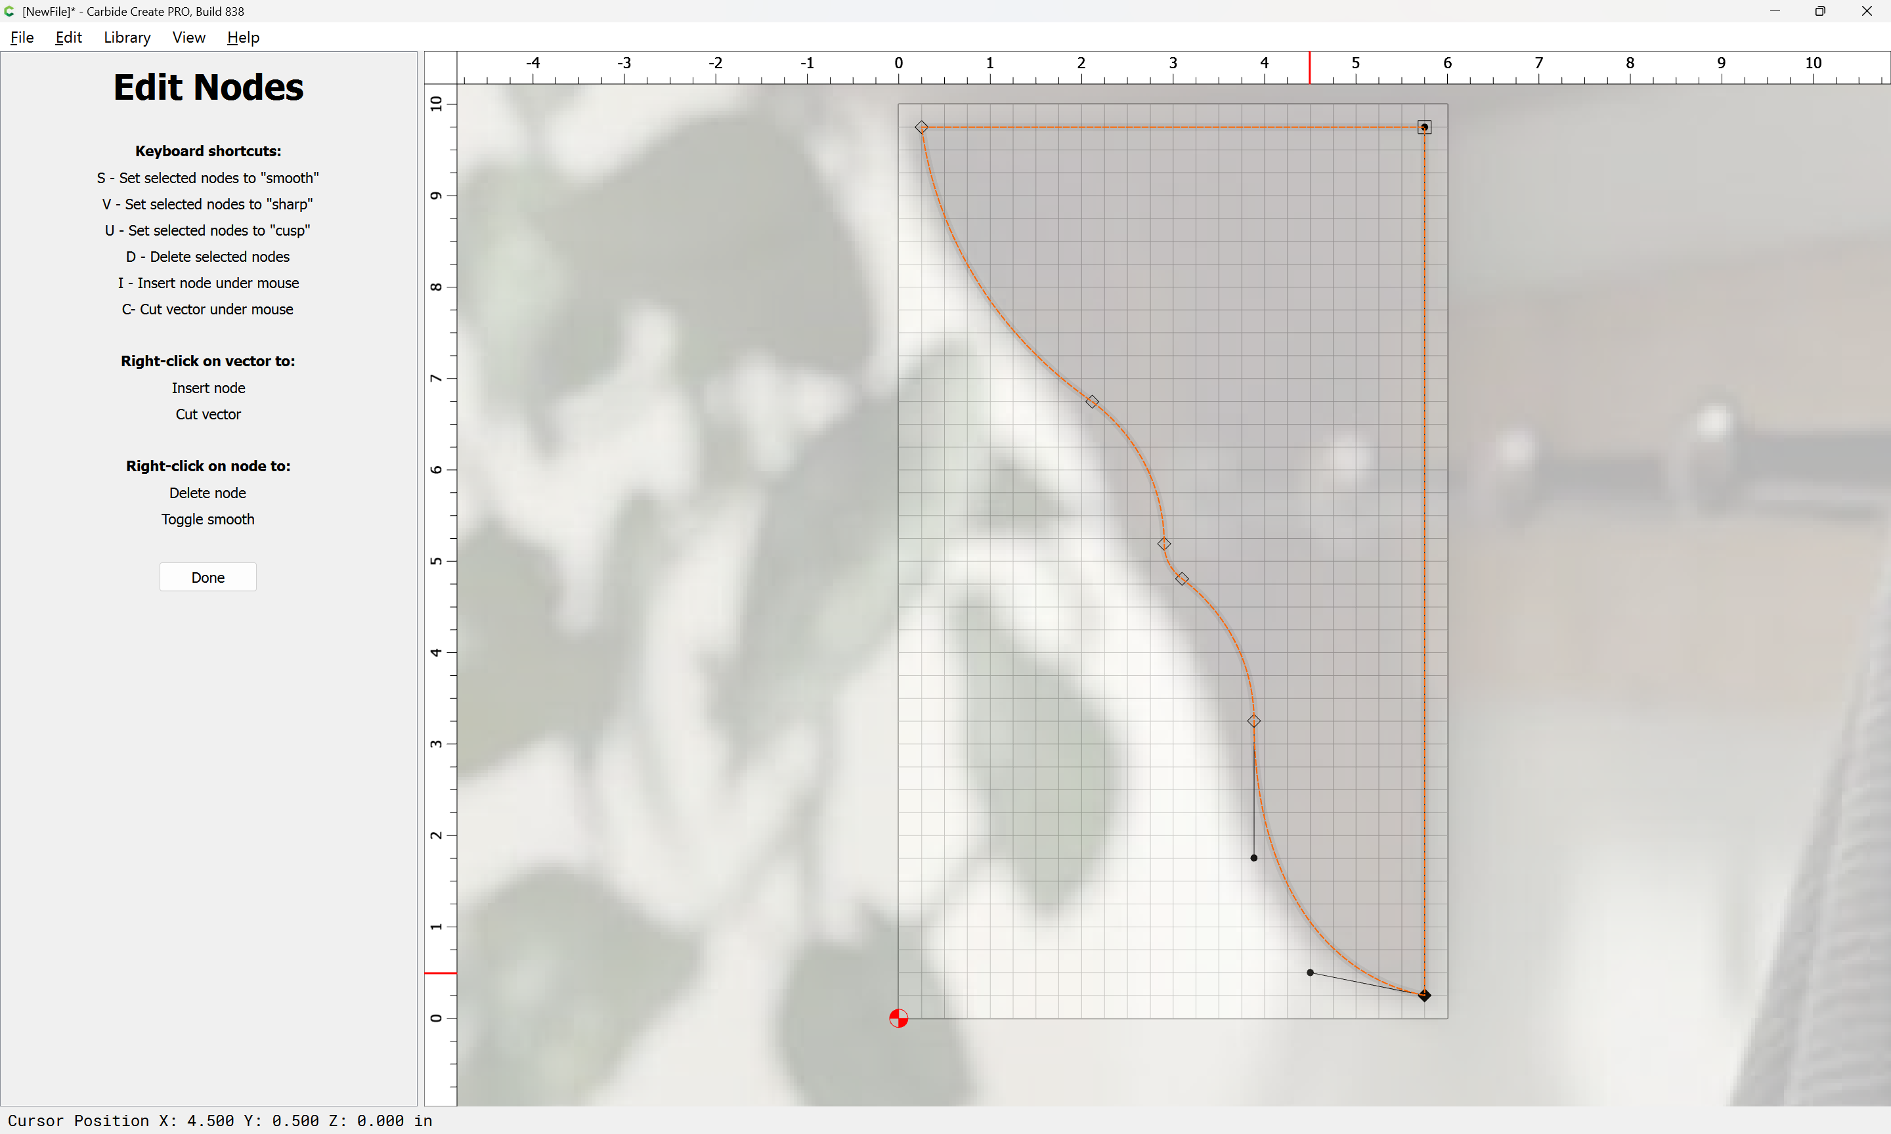The image size is (1891, 1134).
Task: Click the bezier handle dot near Y 0.5
Action: point(1310,973)
